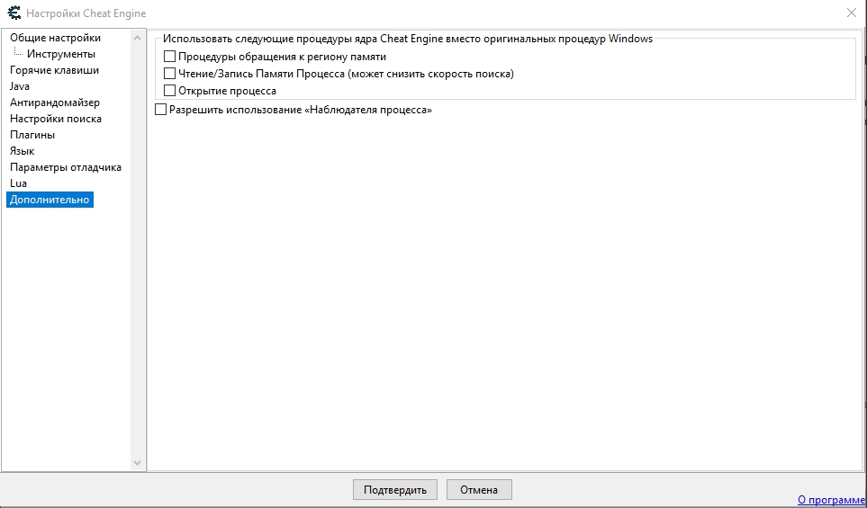Select «Язык» language settings
This screenshot has width=867, height=508.
click(x=23, y=151)
